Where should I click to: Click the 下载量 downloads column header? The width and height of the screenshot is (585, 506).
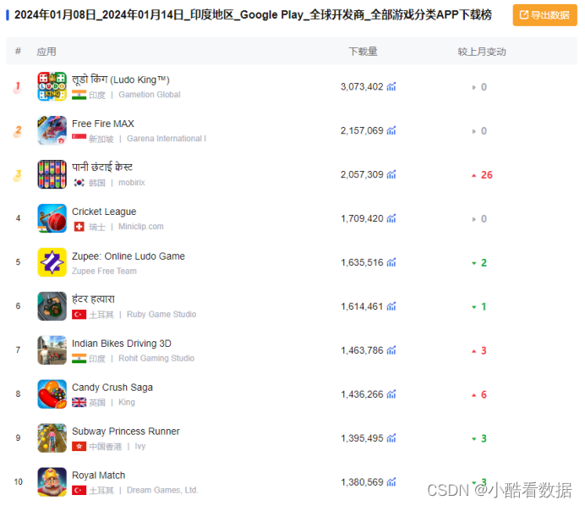click(x=363, y=52)
